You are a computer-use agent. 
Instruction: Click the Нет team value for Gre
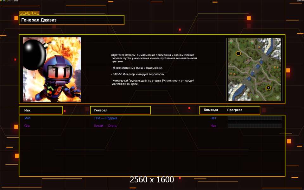[213, 126]
